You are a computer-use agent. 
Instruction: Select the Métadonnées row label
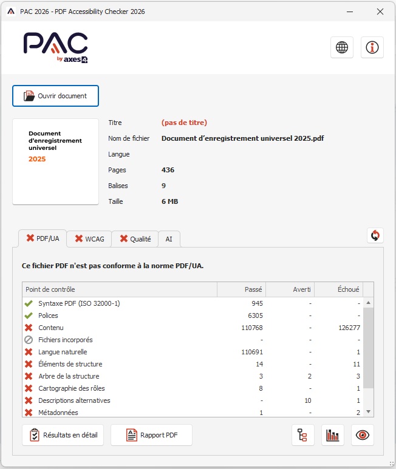tap(58, 413)
